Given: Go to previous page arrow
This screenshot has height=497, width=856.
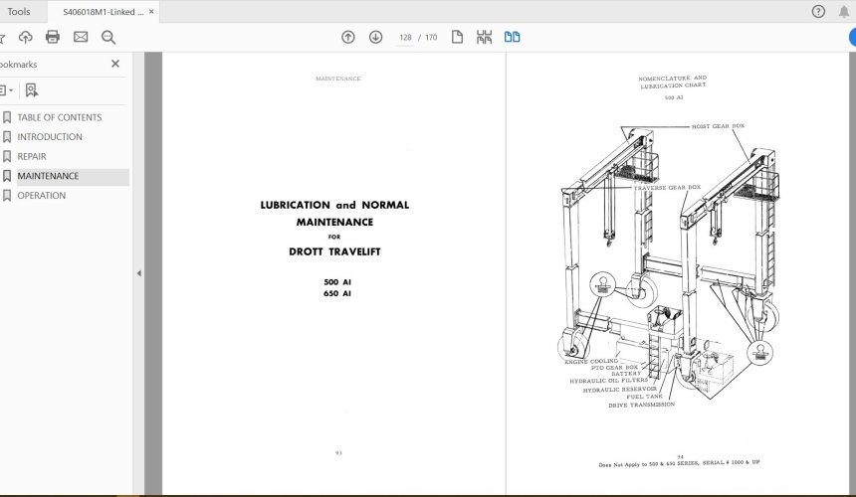Looking at the screenshot, I should (347, 37).
